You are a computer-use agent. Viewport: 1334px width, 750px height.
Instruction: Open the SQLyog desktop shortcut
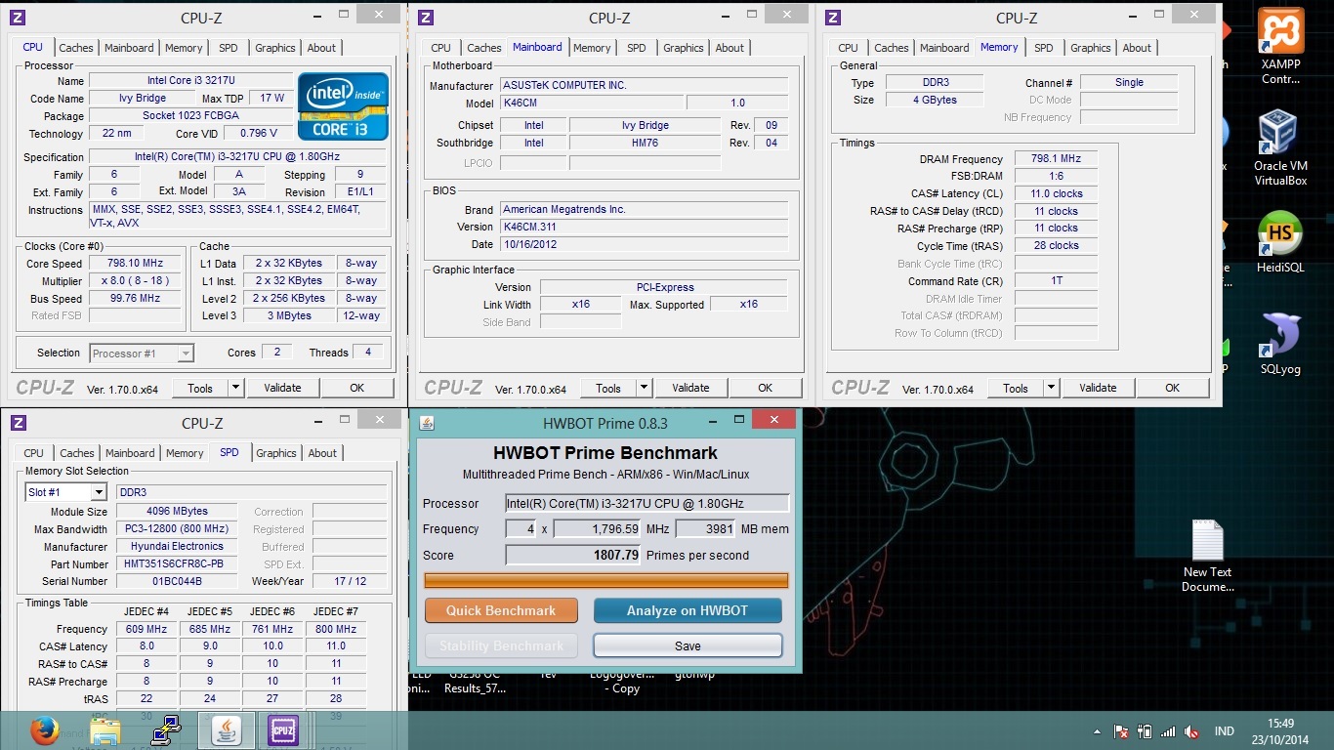[x=1280, y=344]
